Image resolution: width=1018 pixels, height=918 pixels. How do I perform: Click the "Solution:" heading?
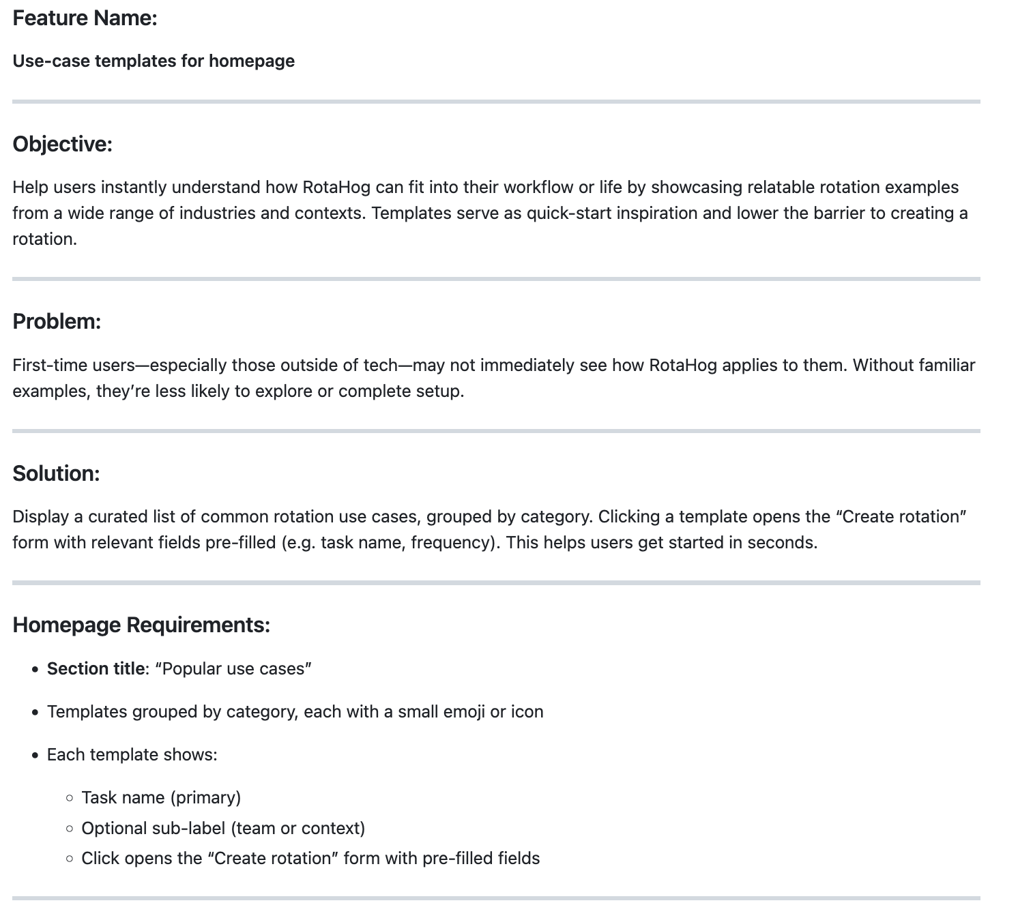tap(56, 474)
